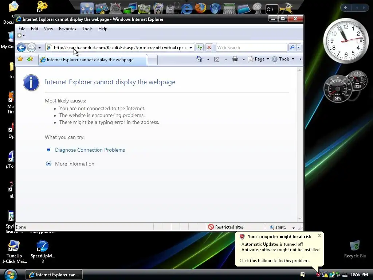
Task: Open the Recycle Bin on the desktop
Action: point(355,249)
